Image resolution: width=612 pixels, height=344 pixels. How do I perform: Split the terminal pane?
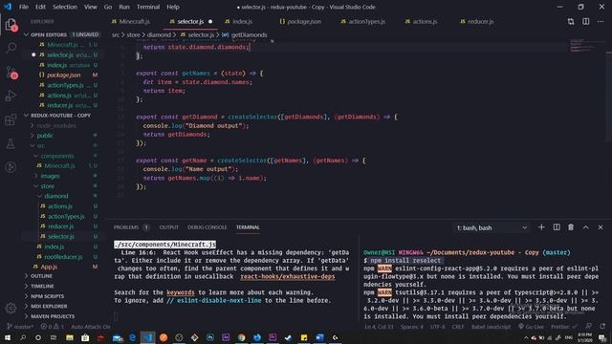[x=557, y=227]
